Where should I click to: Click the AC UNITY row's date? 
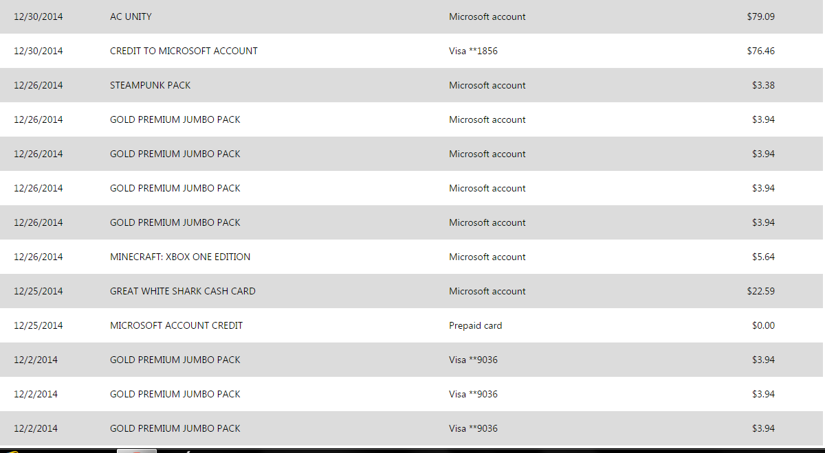click(x=38, y=16)
